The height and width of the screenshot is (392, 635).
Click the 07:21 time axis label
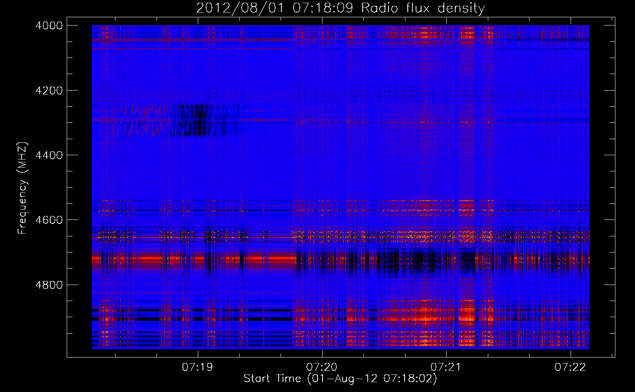(446, 367)
